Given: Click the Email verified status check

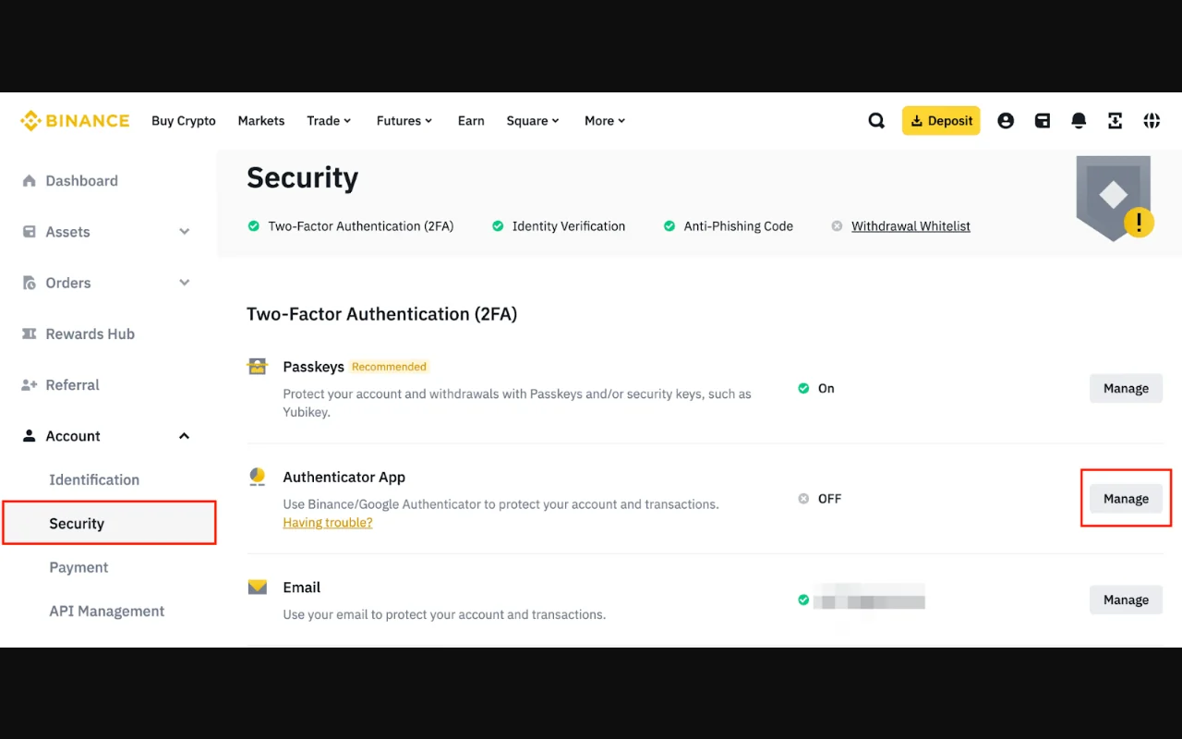Looking at the screenshot, I should coord(803,600).
